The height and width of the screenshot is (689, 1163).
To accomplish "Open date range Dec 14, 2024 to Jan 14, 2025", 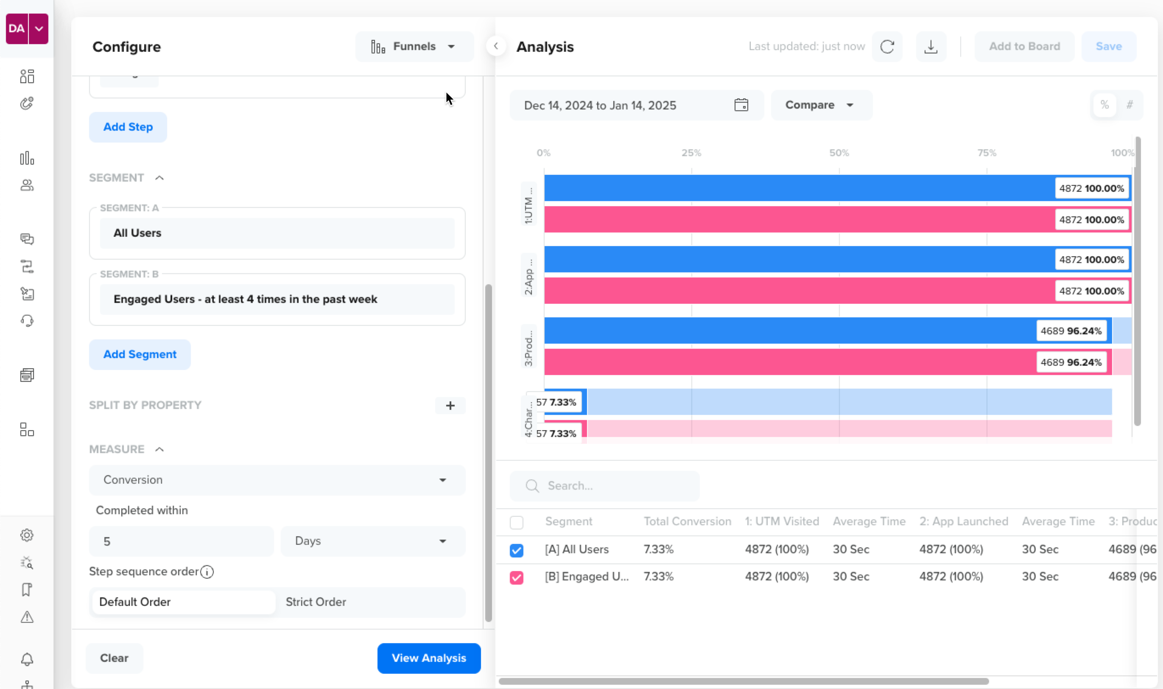I will [x=636, y=105].
